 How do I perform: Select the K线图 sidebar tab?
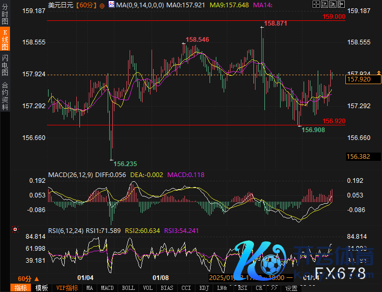[5, 40]
